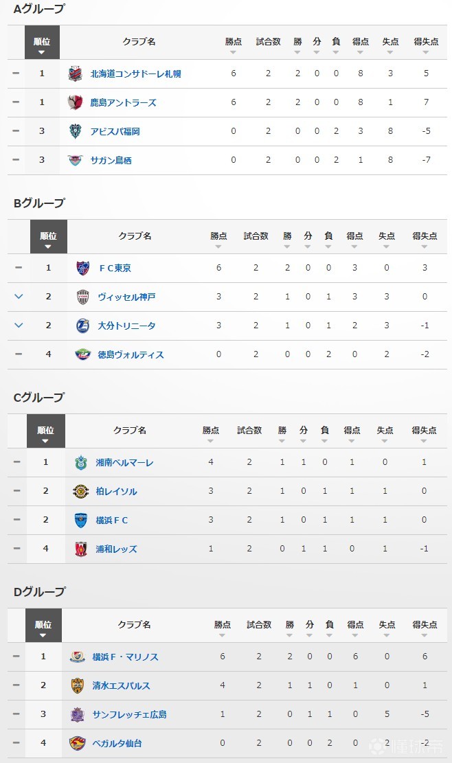Click the Yokohama F. Marinos club crest
452x763 pixels.
click(78, 657)
